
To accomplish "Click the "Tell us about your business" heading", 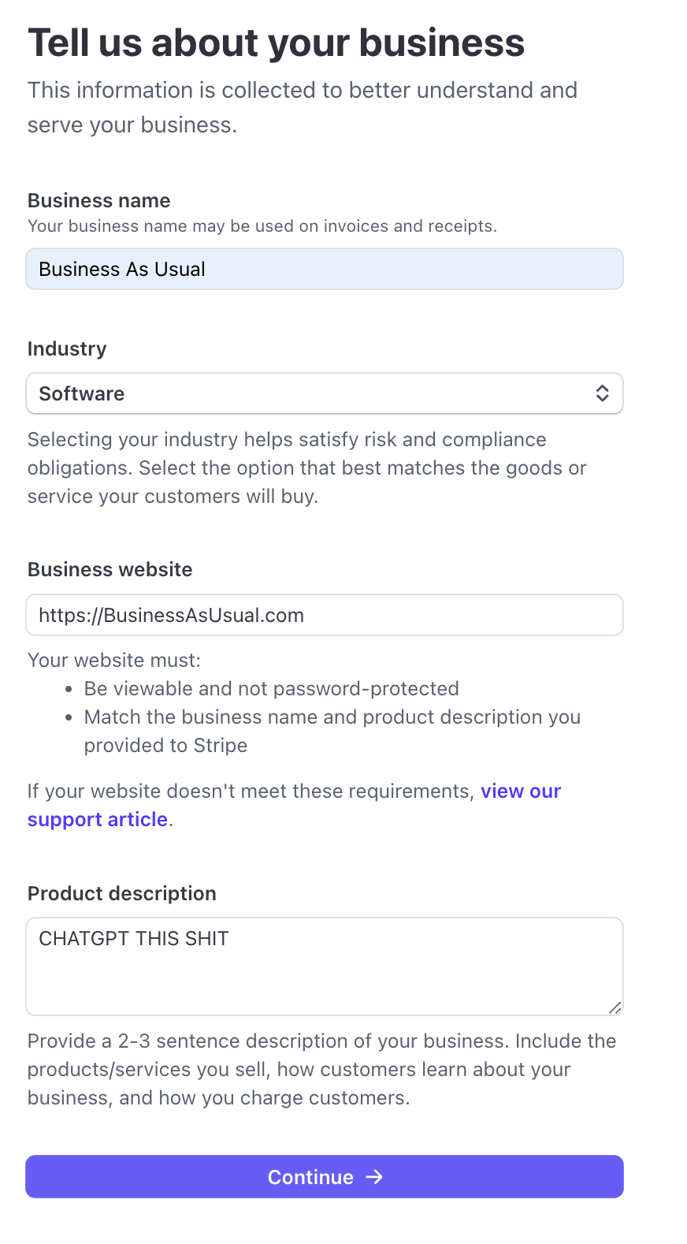I will click(x=277, y=43).
